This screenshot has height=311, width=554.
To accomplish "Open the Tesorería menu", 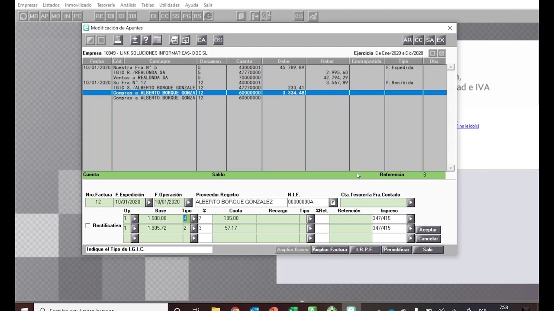I will tap(106, 5).
